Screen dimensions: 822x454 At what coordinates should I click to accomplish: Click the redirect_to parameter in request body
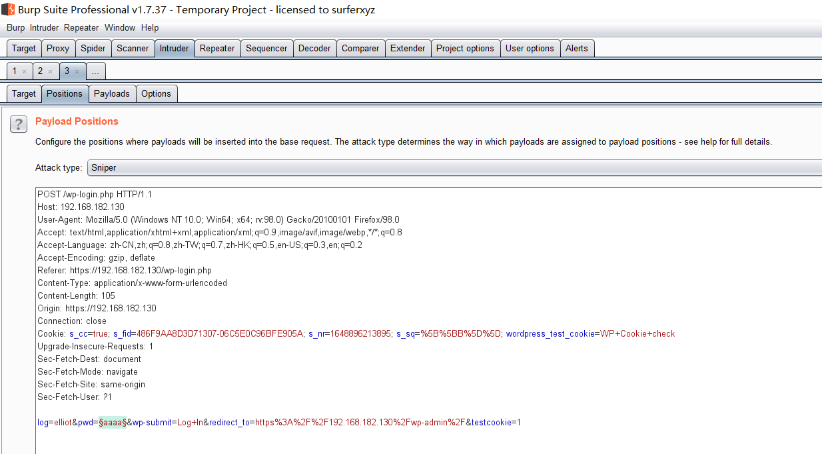tap(338, 422)
